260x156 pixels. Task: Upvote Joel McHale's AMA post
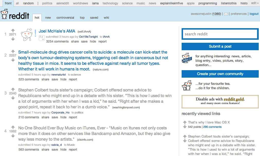tap(13, 30)
